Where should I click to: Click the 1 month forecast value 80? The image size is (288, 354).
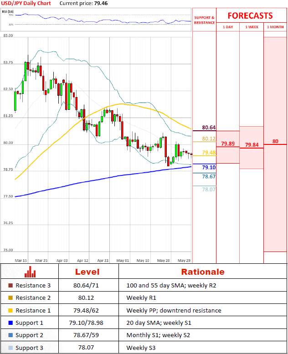275,141
